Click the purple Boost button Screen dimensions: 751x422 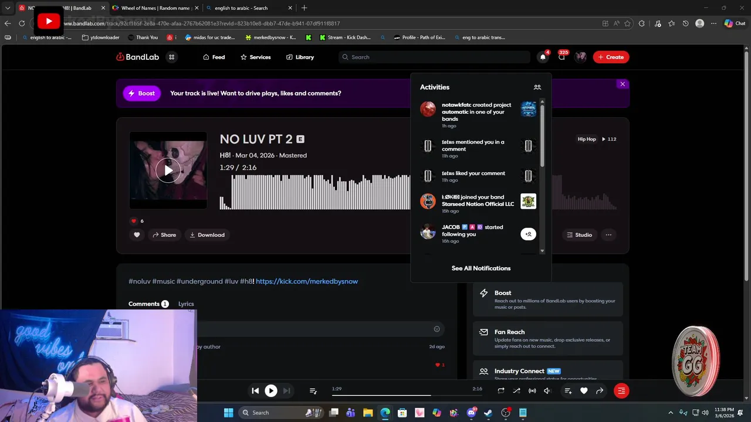click(141, 93)
